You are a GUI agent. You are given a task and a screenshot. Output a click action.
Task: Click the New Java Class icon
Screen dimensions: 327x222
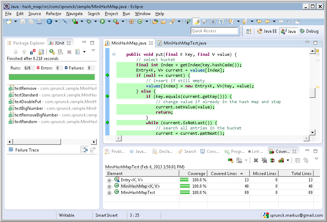(140, 21)
